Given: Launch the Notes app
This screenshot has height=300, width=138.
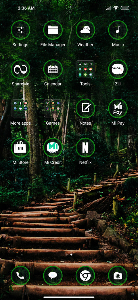Looking at the screenshot, I should pyautogui.click(x=85, y=108).
